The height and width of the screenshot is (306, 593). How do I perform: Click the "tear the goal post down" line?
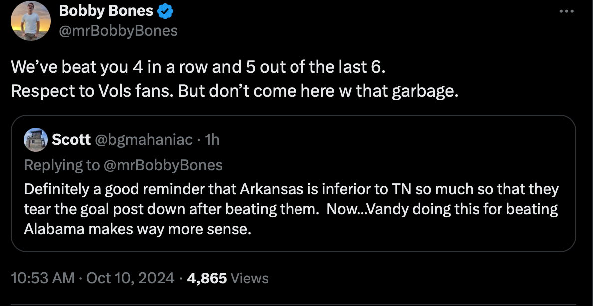(291, 209)
